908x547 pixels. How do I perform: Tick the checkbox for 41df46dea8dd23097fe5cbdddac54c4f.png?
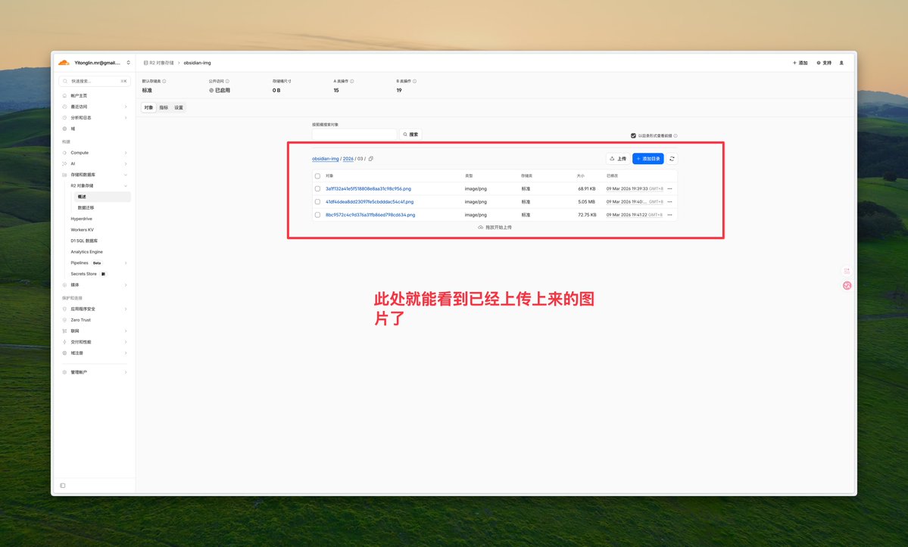click(317, 202)
